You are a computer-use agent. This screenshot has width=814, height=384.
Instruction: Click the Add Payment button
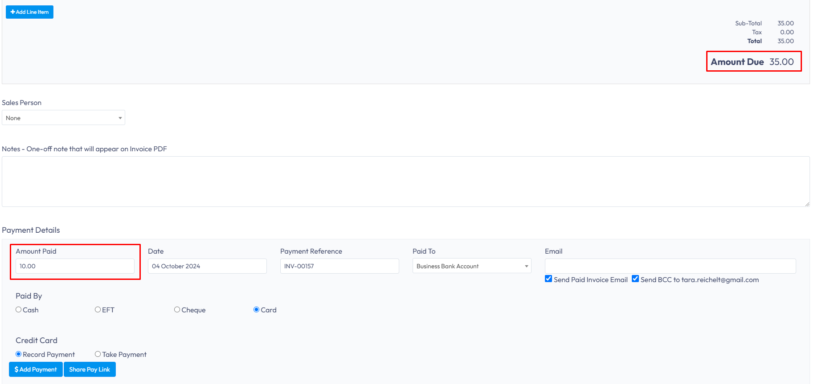tap(36, 369)
